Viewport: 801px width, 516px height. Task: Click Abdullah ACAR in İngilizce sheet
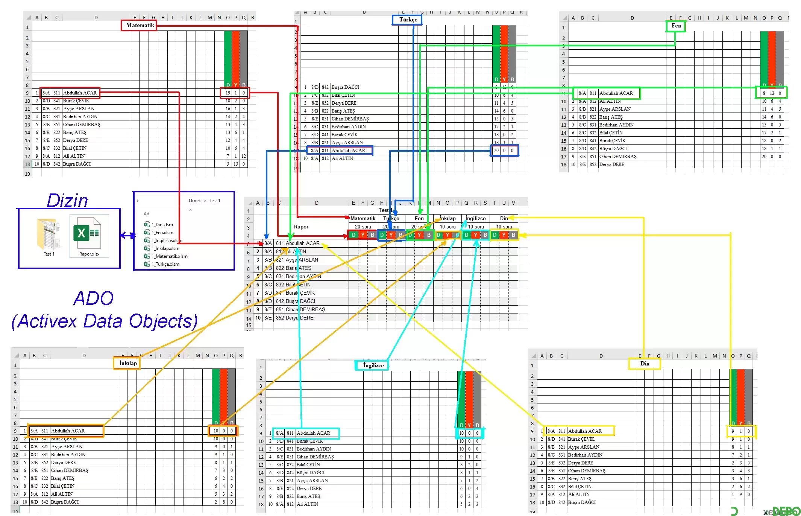click(313, 433)
